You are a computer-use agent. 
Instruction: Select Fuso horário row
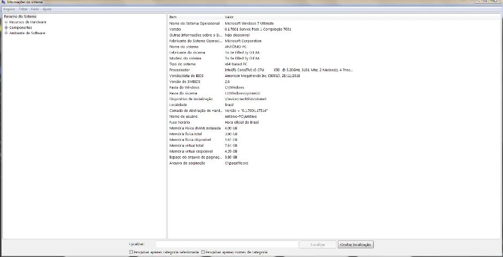coord(262,123)
